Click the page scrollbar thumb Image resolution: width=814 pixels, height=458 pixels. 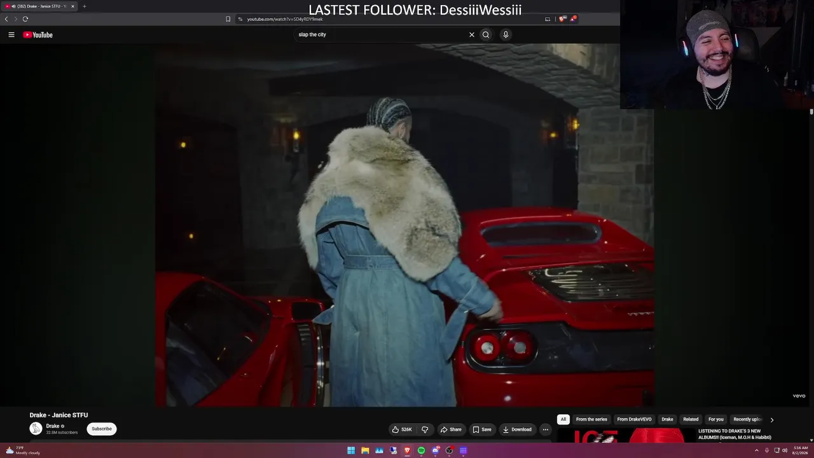click(x=811, y=112)
